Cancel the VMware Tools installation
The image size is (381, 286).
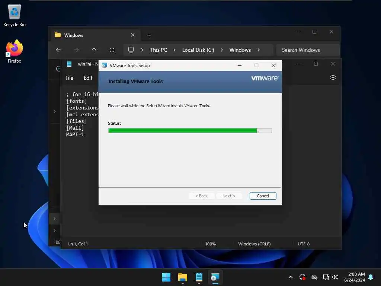click(263, 196)
